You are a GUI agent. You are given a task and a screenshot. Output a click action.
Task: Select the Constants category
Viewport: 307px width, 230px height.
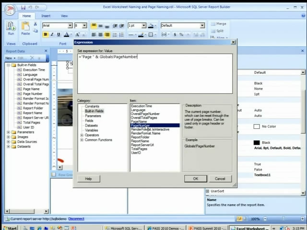[x=92, y=106]
